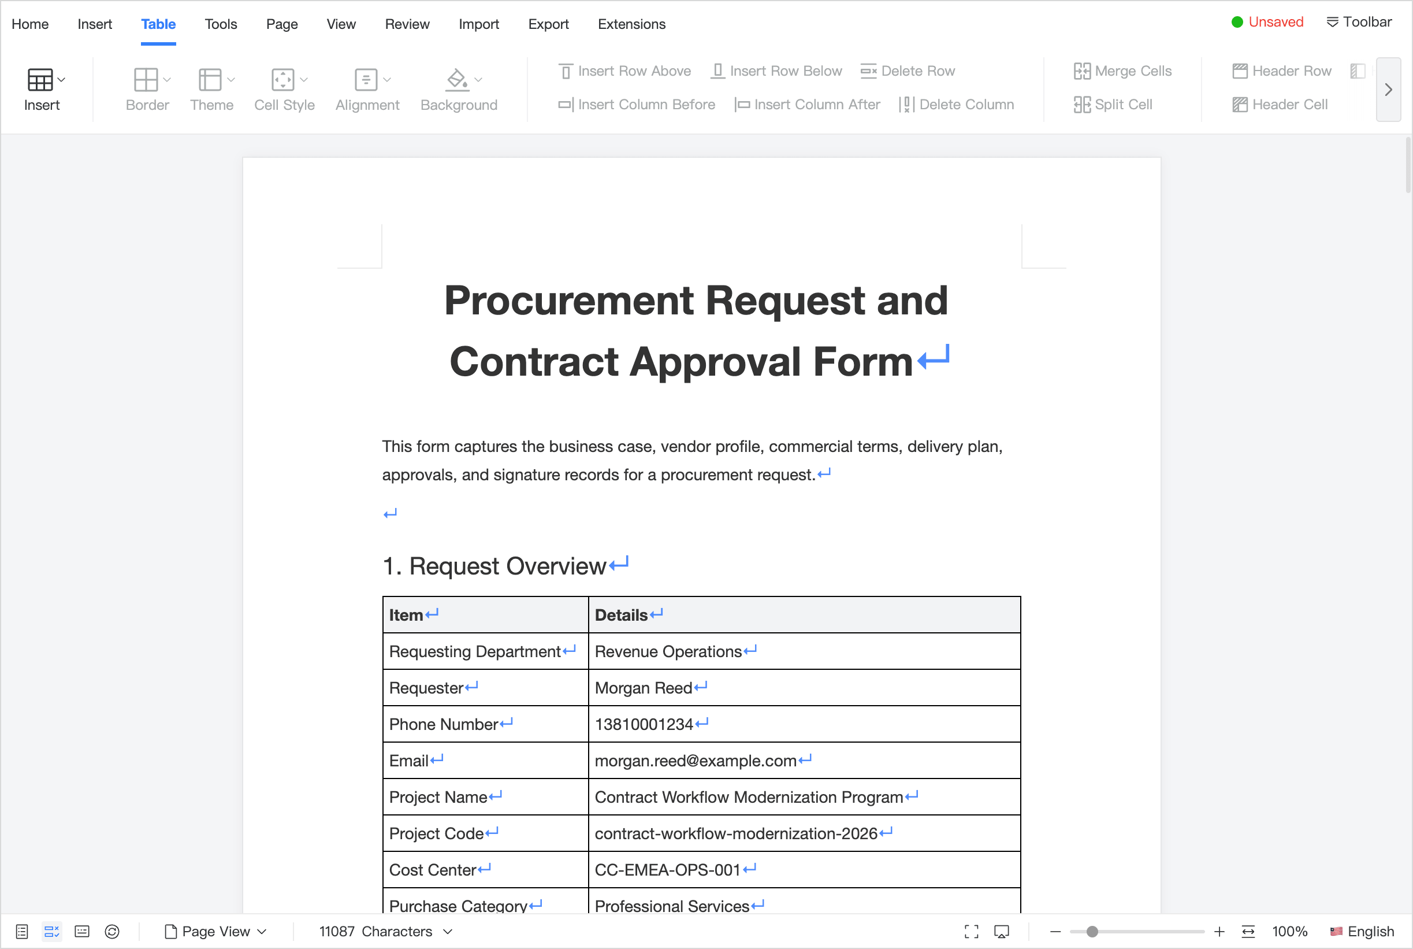Click the Theme icon
The width and height of the screenshot is (1413, 949).
point(210,79)
